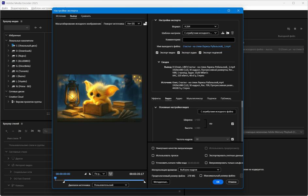Click the 'Комментарии' text field
Image resolution: width=308 pixels, height=196 pixels.
208,40
